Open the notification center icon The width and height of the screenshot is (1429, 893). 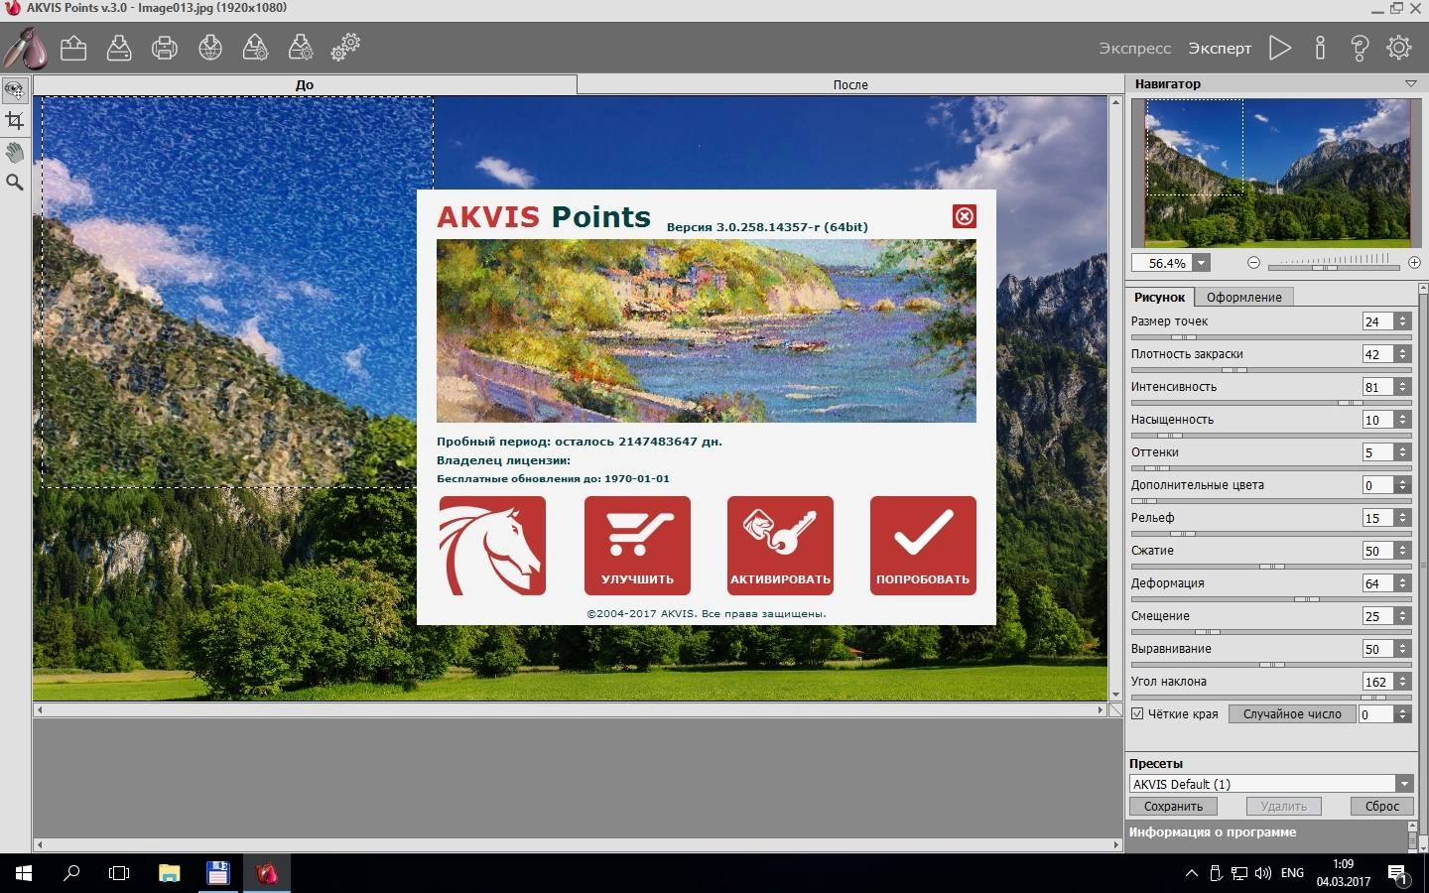[x=1398, y=874]
